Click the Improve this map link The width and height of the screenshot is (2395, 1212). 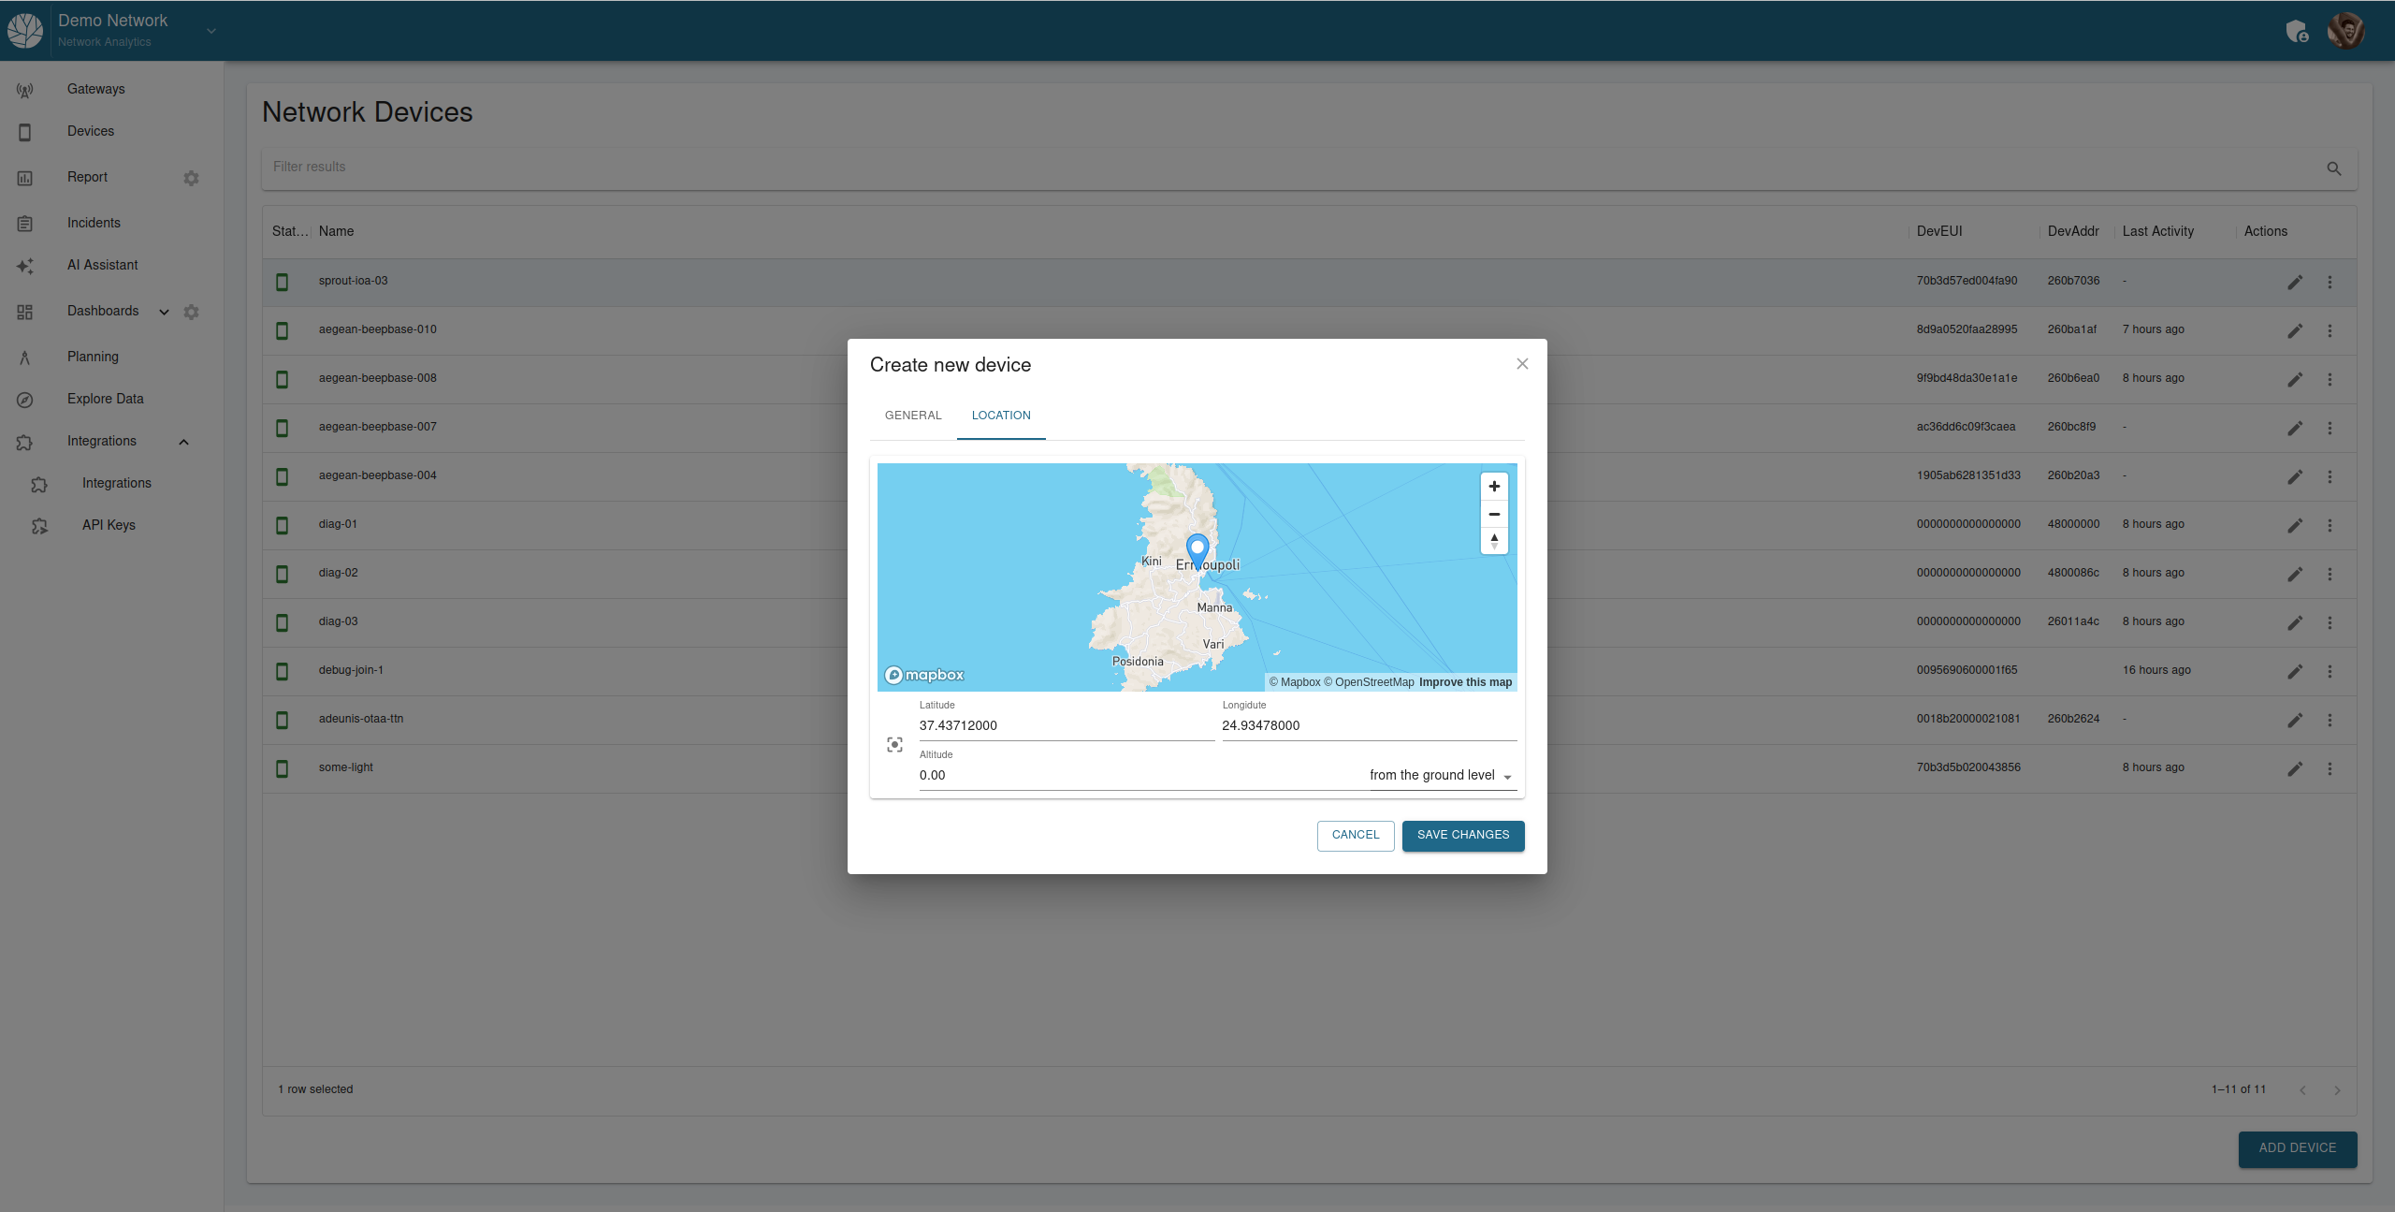pos(1465,682)
